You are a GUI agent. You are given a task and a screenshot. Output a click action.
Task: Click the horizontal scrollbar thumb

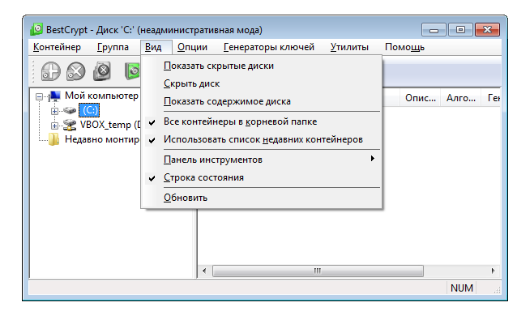(x=318, y=271)
